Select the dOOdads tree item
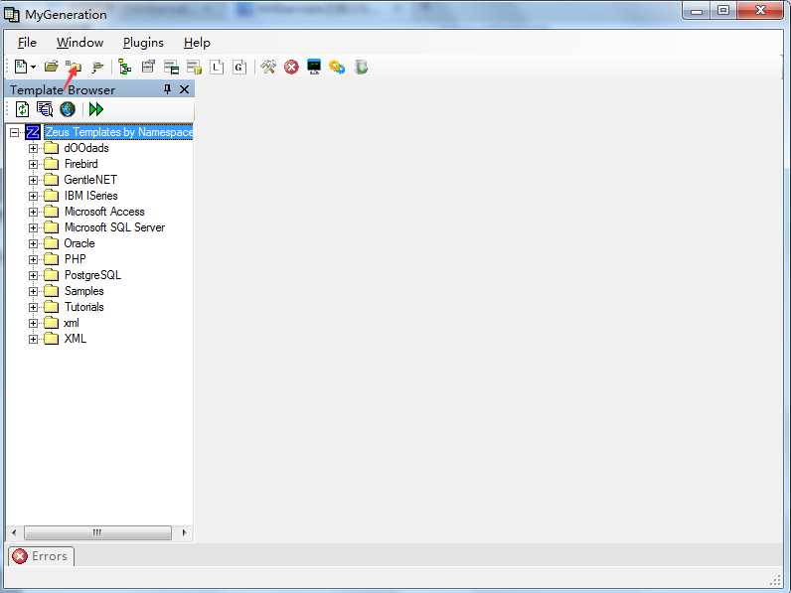This screenshot has width=791, height=593. (x=86, y=148)
